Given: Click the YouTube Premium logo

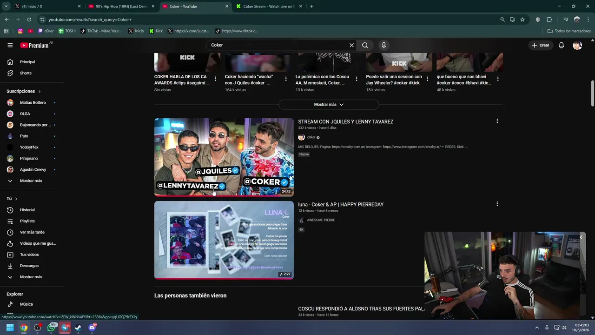Looking at the screenshot, I should (34, 45).
